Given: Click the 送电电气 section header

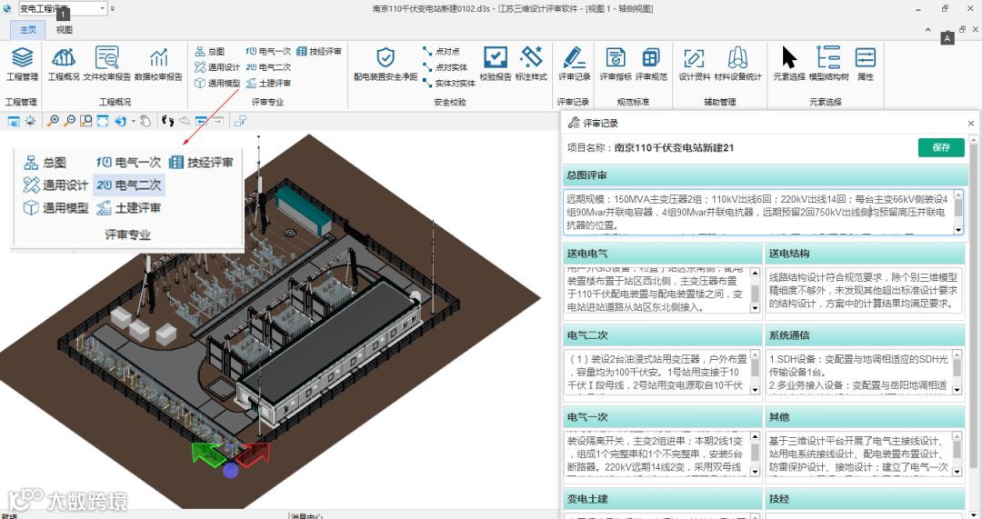Looking at the screenshot, I should [x=662, y=254].
